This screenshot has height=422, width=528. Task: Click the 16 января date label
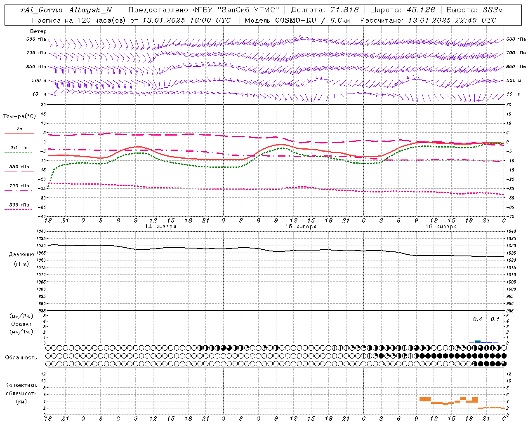[441, 227]
